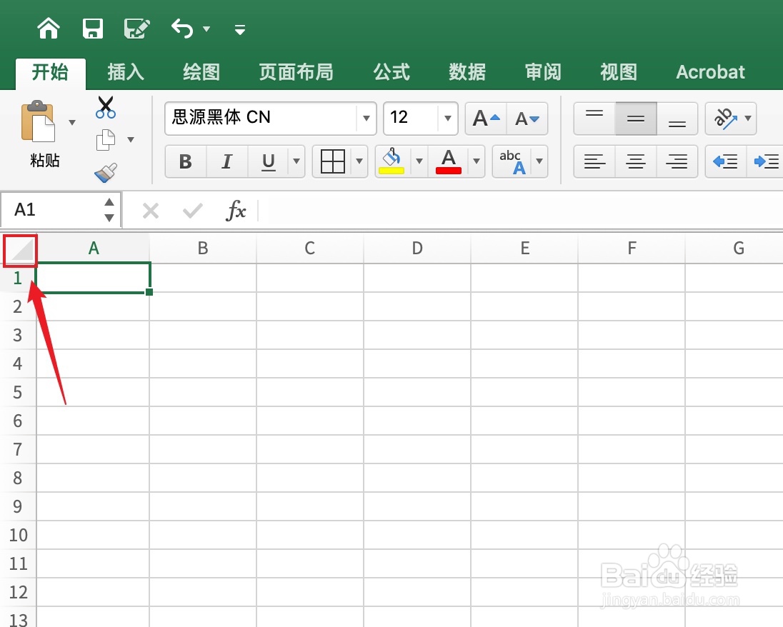Open Insert Function fx
This screenshot has width=783, height=627.
(236, 210)
